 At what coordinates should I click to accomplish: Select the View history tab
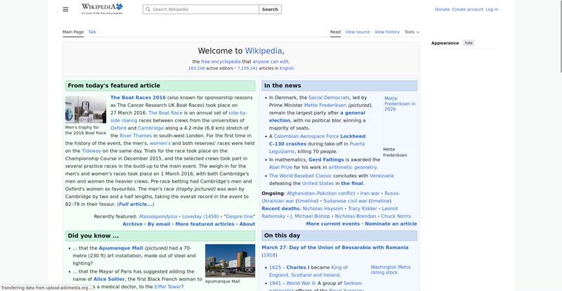(387, 32)
